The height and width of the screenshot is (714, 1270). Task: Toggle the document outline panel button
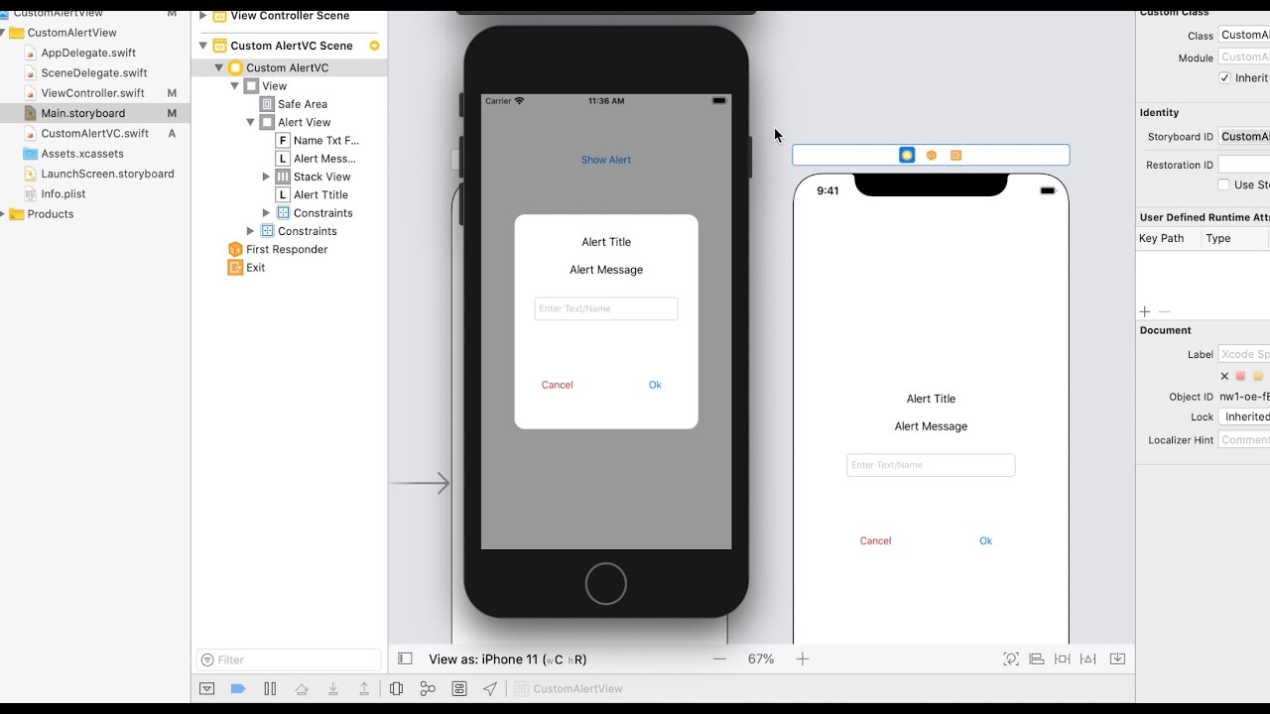pyautogui.click(x=405, y=658)
